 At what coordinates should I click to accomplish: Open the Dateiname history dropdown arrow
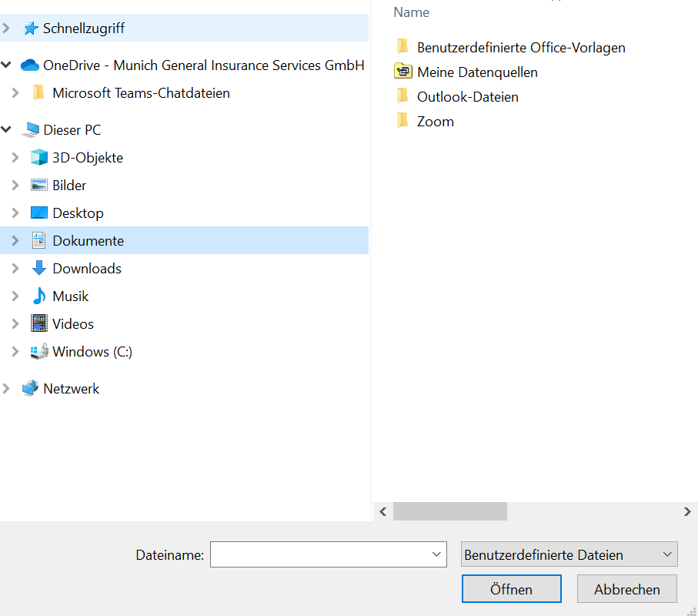(x=436, y=554)
